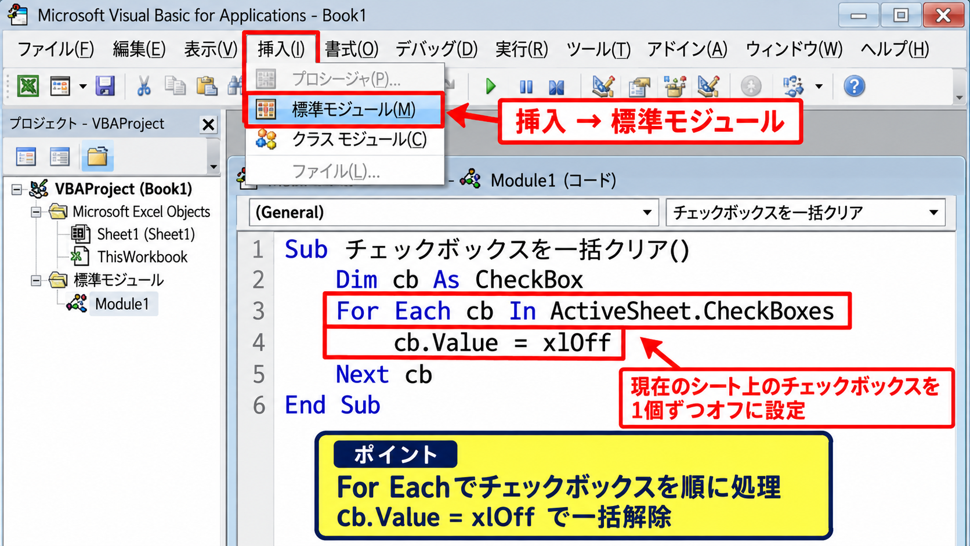Open the ウィンドウ(W) menu
Viewport: 970px width, 546px height.
pos(794,49)
